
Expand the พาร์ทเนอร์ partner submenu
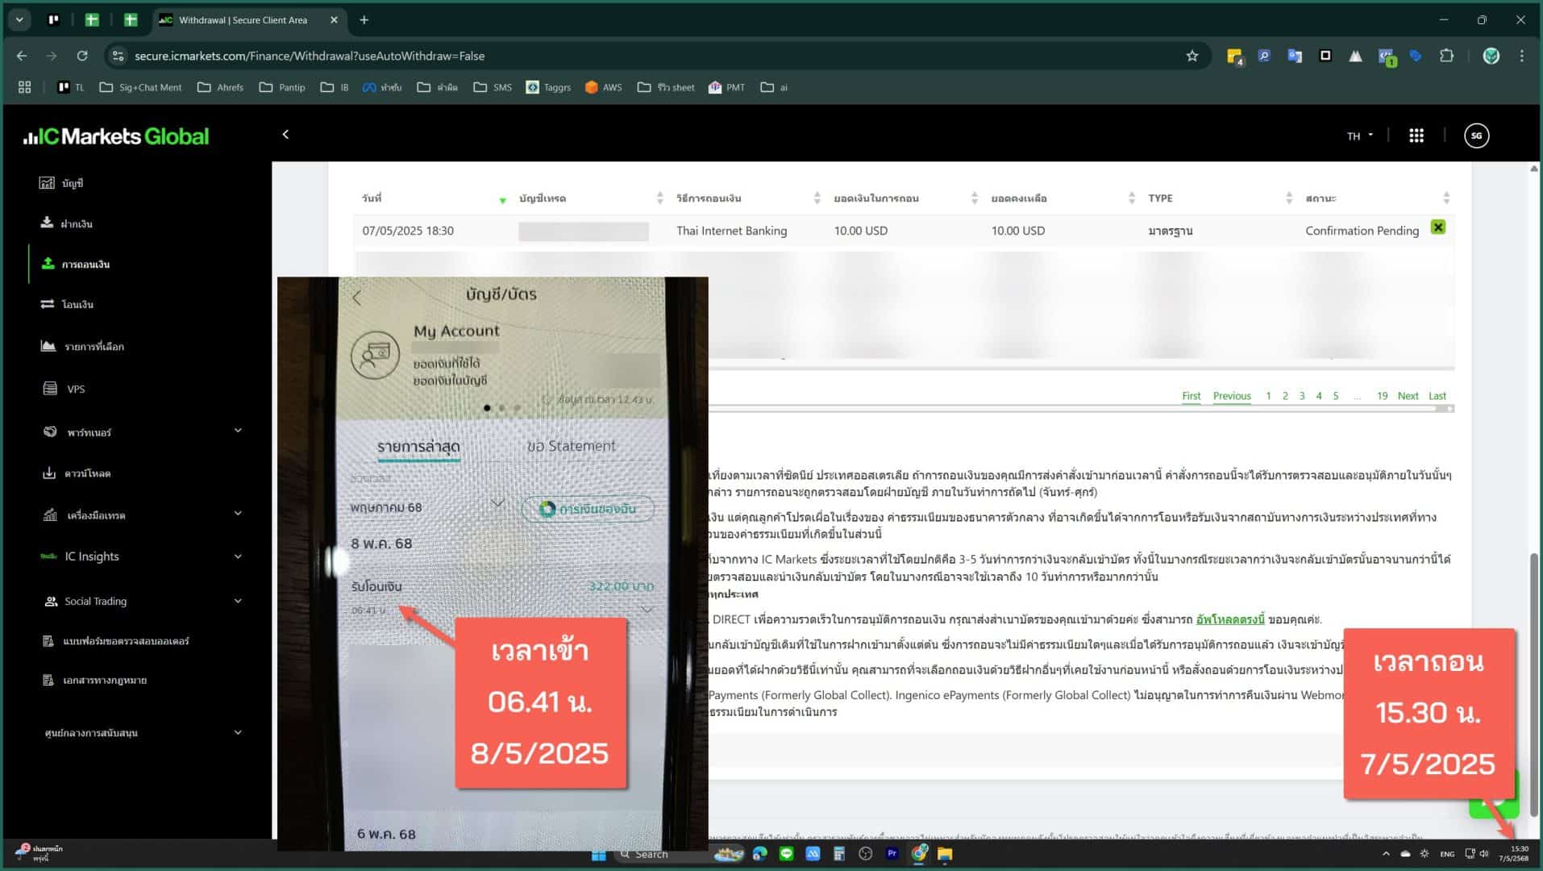(238, 431)
